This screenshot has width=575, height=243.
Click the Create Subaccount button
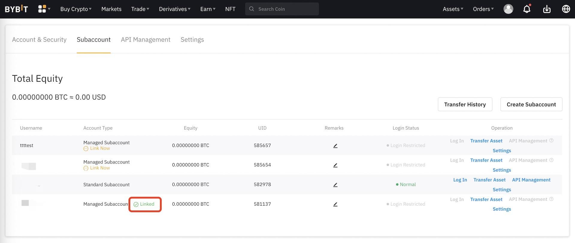click(x=531, y=104)
